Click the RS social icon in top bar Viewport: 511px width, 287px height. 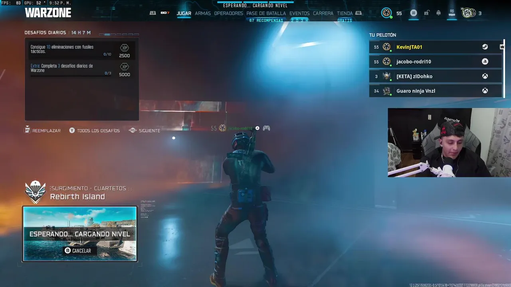452,13
